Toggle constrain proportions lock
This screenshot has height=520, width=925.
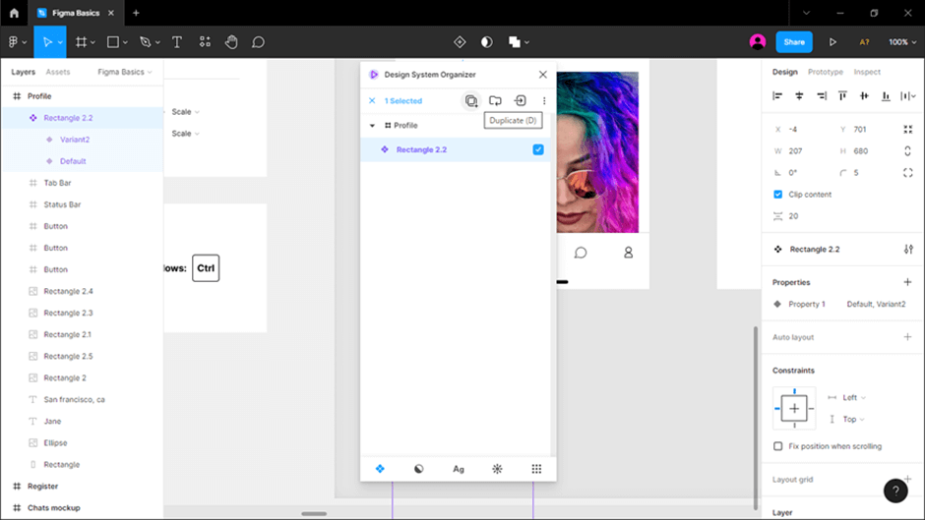[907, 151]
